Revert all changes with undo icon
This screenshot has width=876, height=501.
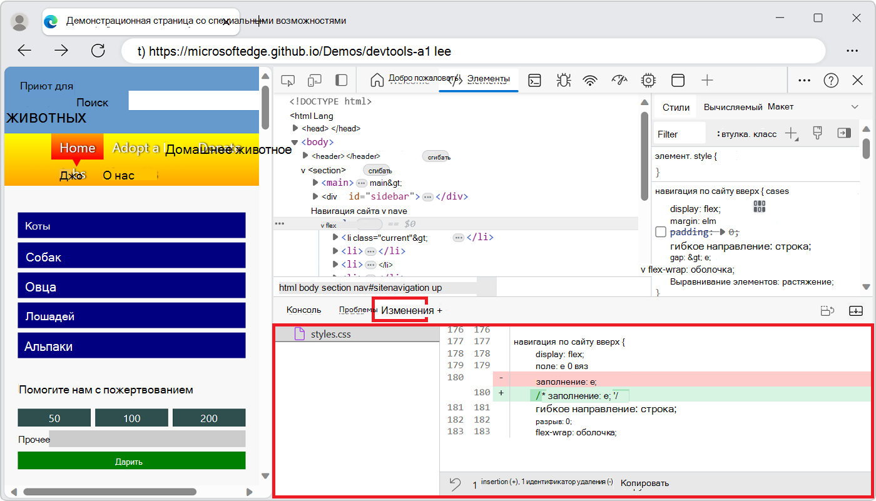click(x=456, y=483)
